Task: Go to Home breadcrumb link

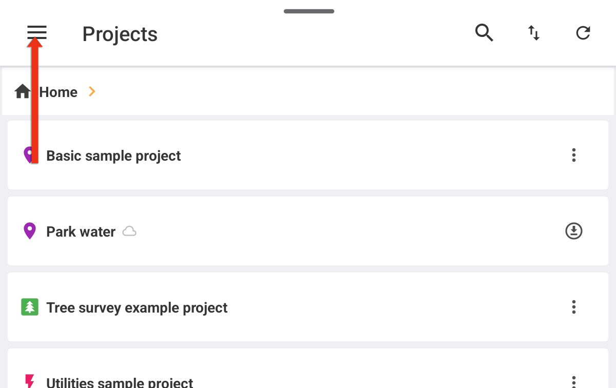Action: pyautogui.click(x=59, y=92)
